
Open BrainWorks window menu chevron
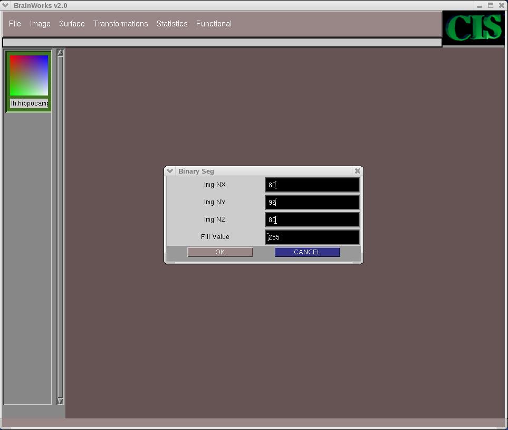click(x=5, y=5)
